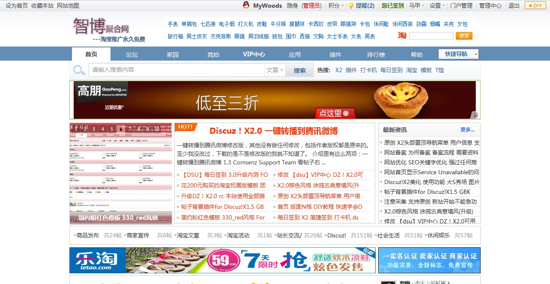This screenshot has height=284, width=550.
Task: Click the 女士手表 keyword link
Action: [x=338, y=36]
